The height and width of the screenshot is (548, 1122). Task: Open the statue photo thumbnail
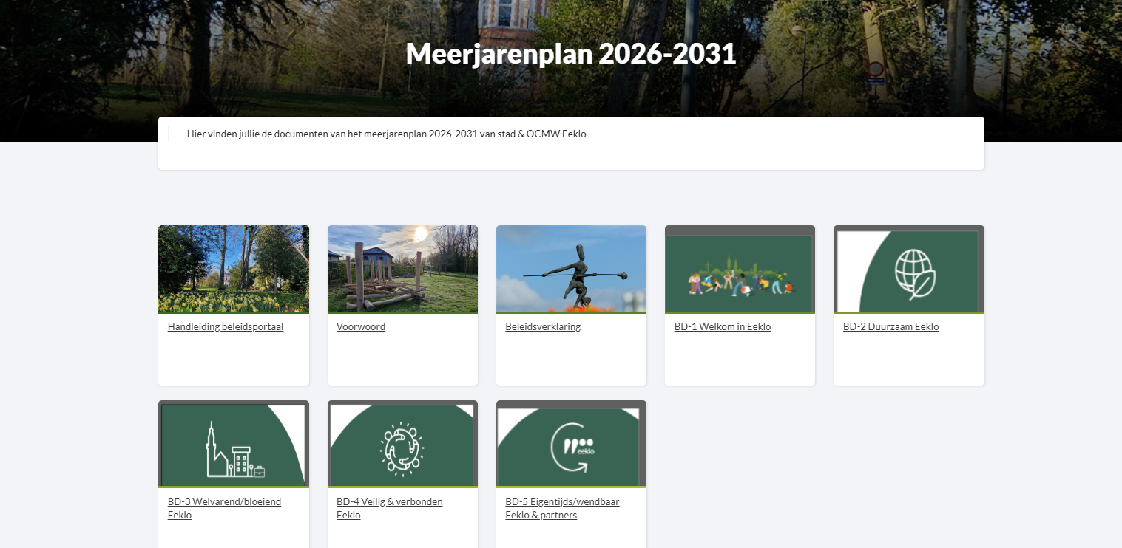(571, 269)
